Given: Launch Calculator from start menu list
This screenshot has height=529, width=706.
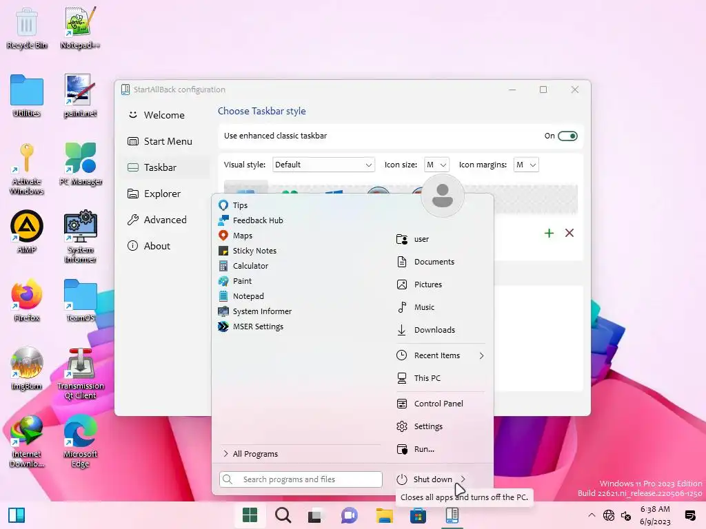Looking at the screenshot, I should [243, 266].
